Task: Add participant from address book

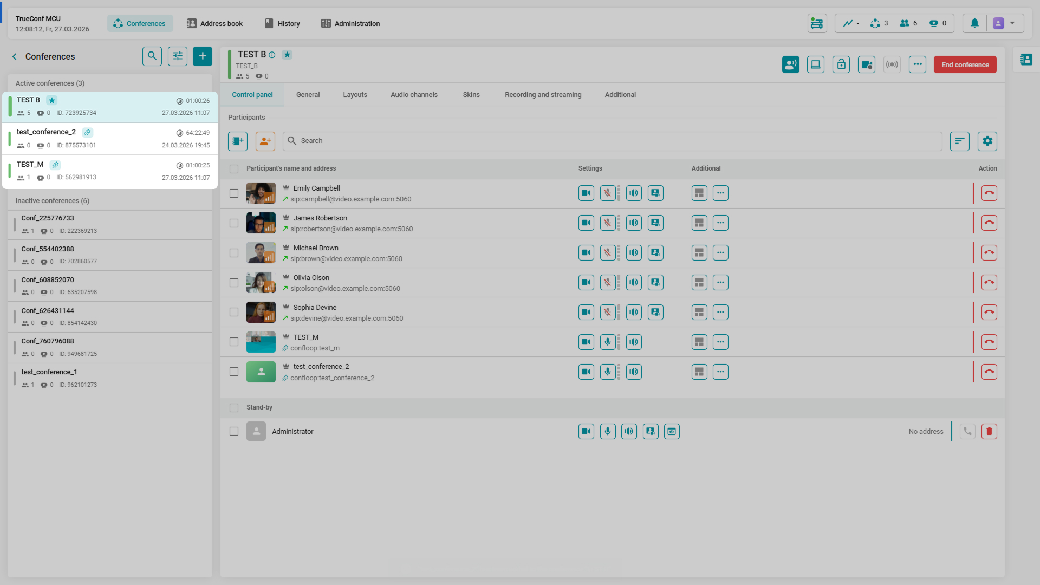Action: tap(238, 141)
